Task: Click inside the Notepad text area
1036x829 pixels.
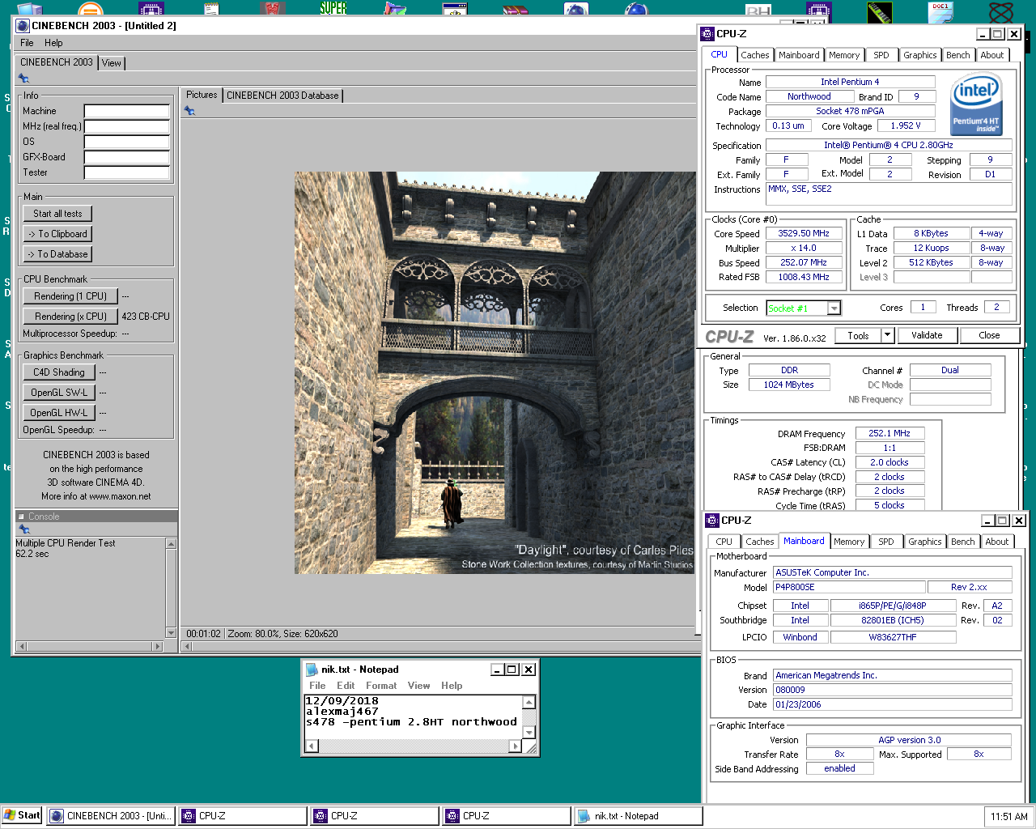Action: point(413,717)
